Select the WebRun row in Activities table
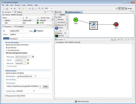136x104 pixels. pyautogui.click(x=27, y=20)
